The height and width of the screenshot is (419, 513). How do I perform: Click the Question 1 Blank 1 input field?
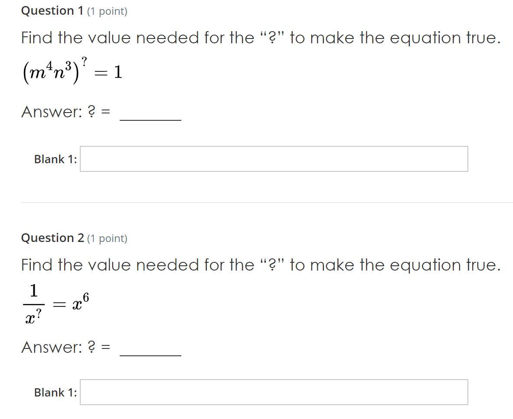[274, 159]
